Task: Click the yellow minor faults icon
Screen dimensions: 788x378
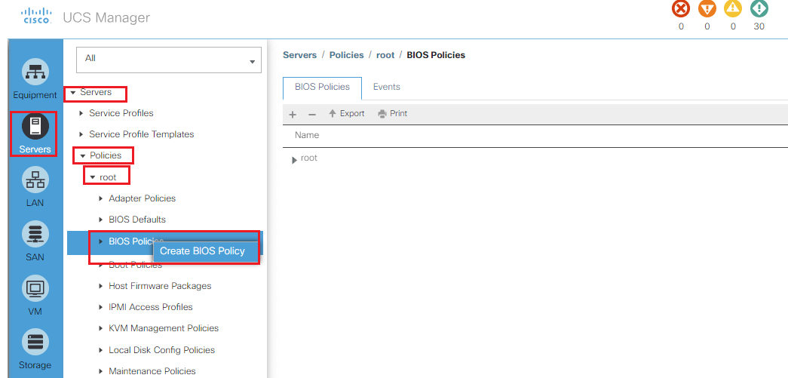Action: [733, 9]
